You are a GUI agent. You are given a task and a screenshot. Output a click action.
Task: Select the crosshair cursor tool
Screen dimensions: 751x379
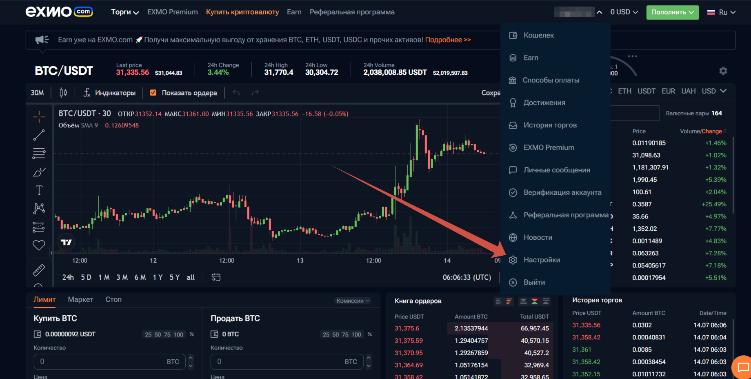click(39, 117)
